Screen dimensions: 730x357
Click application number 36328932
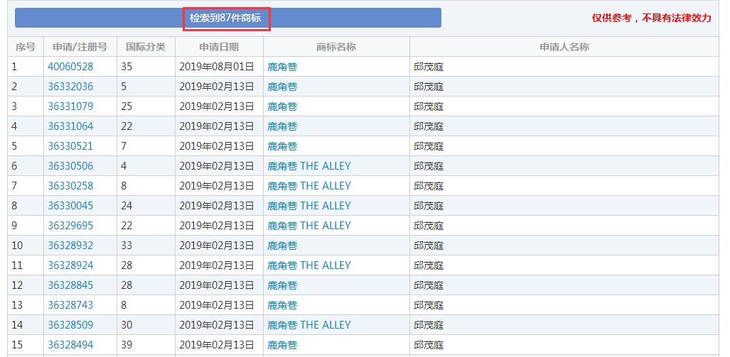[x=70, y=246]
